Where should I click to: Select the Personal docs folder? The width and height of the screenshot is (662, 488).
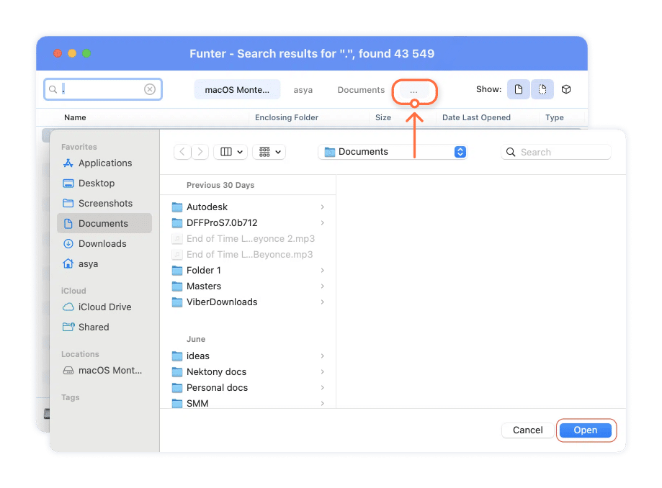point(249,388)
